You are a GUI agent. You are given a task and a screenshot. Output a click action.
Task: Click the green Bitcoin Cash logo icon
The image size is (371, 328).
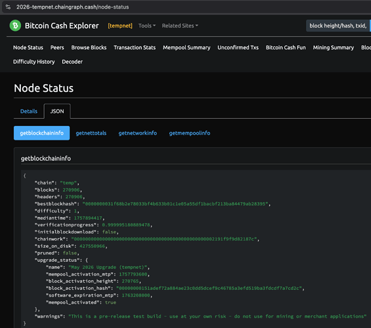pos(15,26)
